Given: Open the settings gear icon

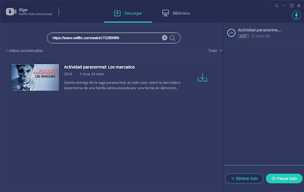Looking at the screenshot, I should point(269,6).
